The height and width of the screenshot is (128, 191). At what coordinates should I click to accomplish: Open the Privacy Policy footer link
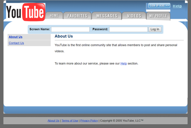click(x=89, y=121)
